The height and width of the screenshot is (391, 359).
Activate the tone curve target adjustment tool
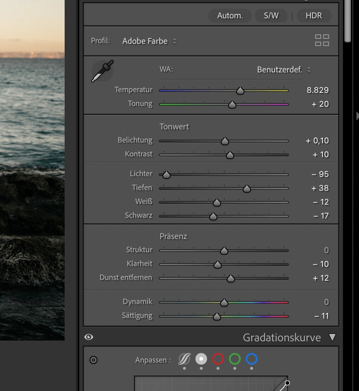click(93, 360)
